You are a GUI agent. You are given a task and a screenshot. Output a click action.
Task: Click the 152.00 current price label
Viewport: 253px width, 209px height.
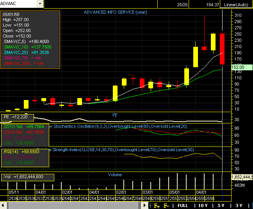click(242, 67)
